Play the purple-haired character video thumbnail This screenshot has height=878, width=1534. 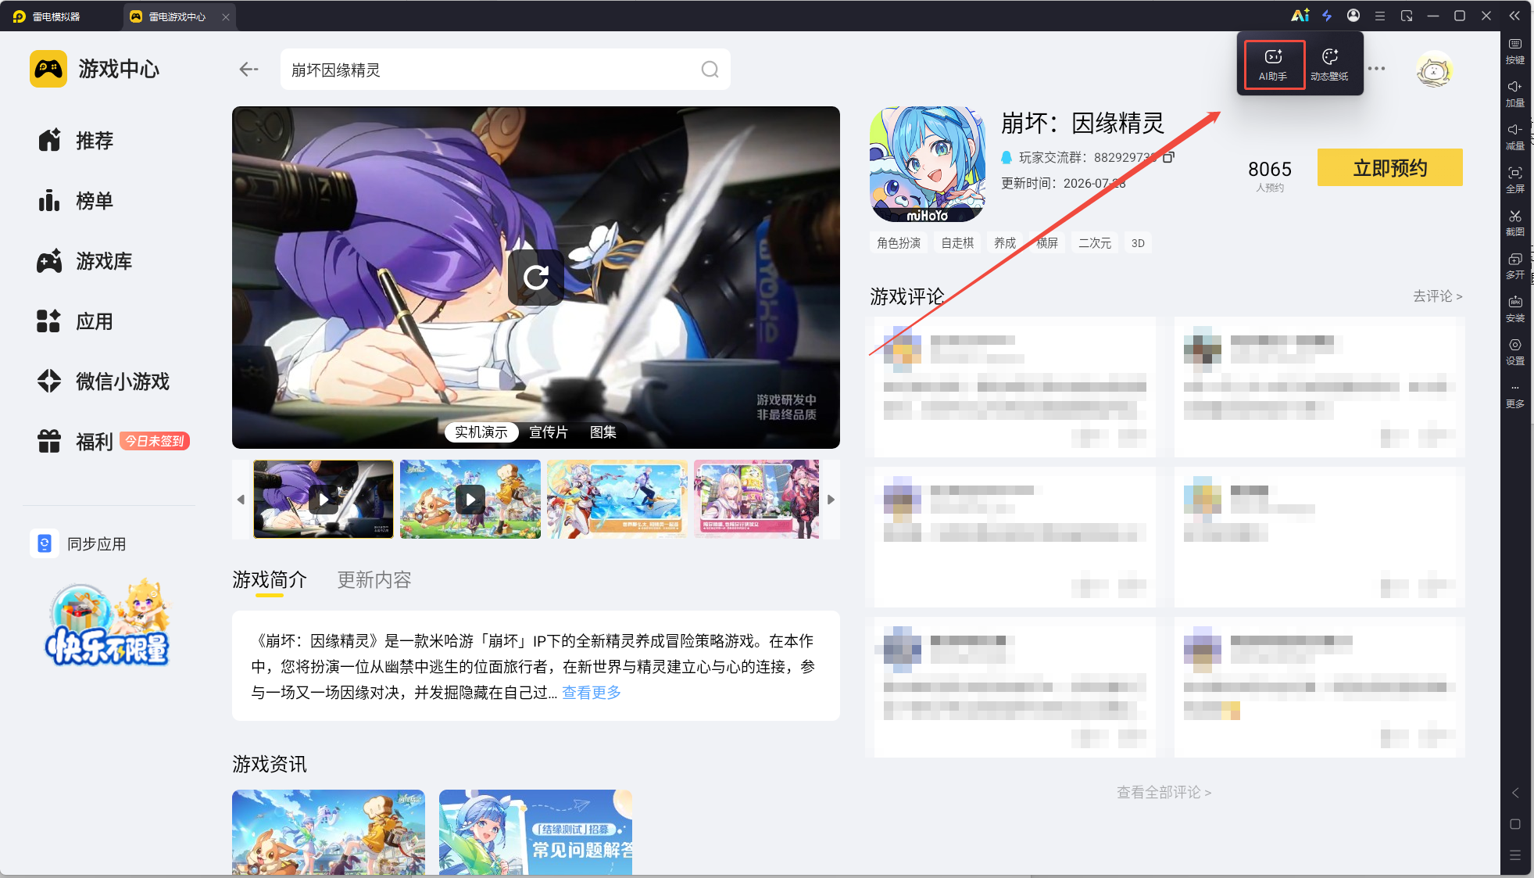coord(324,499)
